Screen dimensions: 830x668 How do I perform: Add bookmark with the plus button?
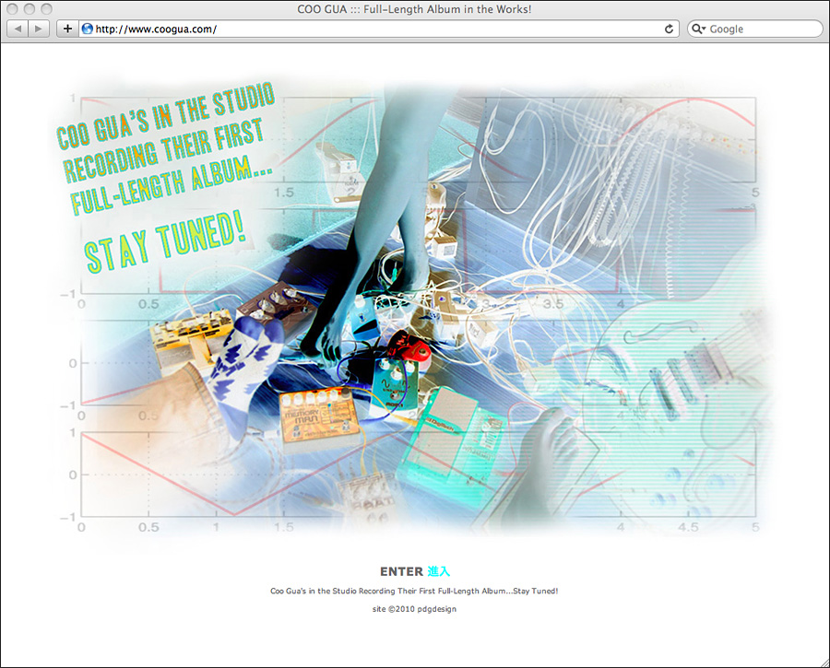click(67, 29)
